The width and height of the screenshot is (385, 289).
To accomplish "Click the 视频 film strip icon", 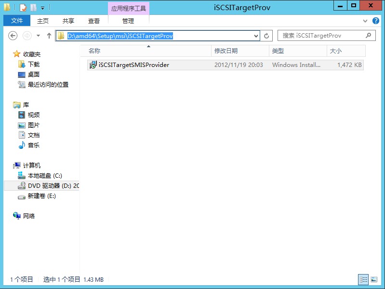I will point(22,115).
